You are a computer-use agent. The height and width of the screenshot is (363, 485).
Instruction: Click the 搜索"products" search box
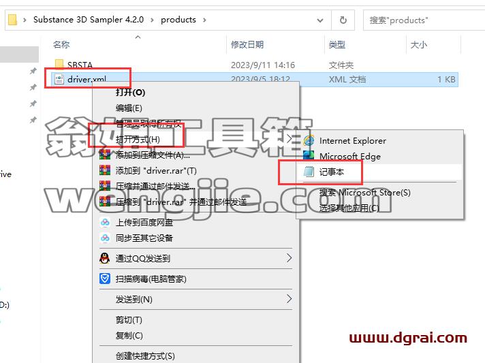[424, 20]
